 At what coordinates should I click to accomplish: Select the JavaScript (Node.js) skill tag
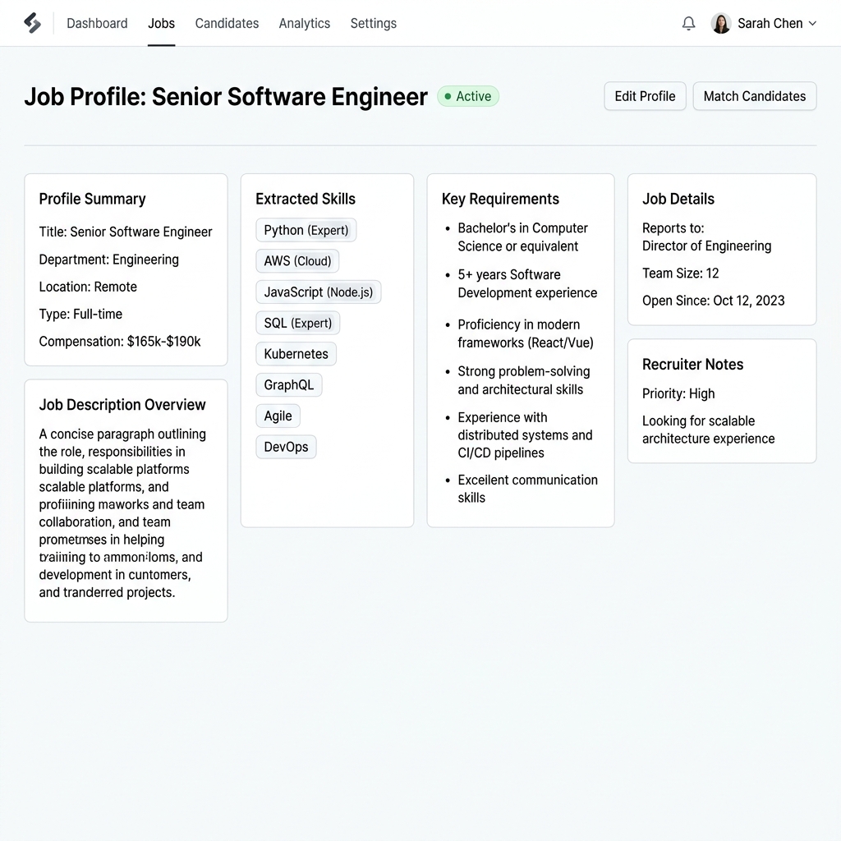click(x=319, y=292)
